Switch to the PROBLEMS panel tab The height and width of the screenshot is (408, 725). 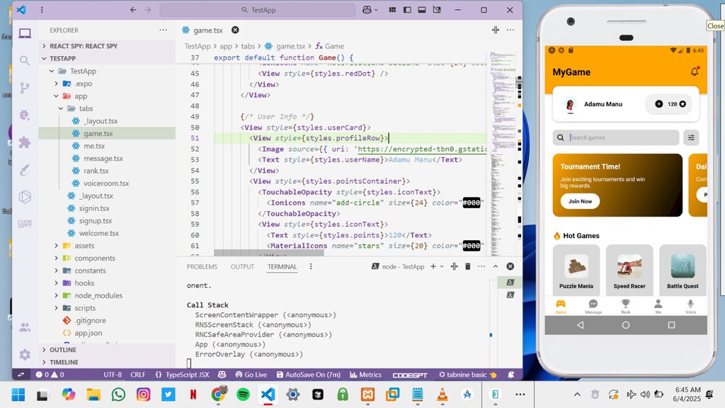(x=202, y=267)
